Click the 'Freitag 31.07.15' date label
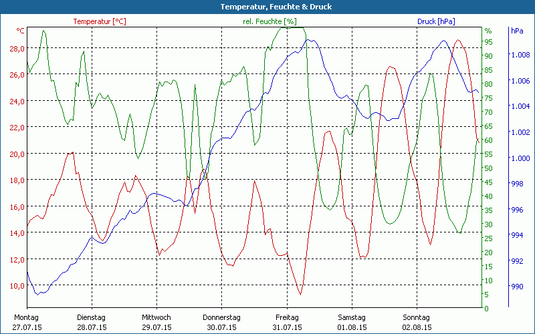The height and width of the screenshot is (334, 535). (287, 322)
